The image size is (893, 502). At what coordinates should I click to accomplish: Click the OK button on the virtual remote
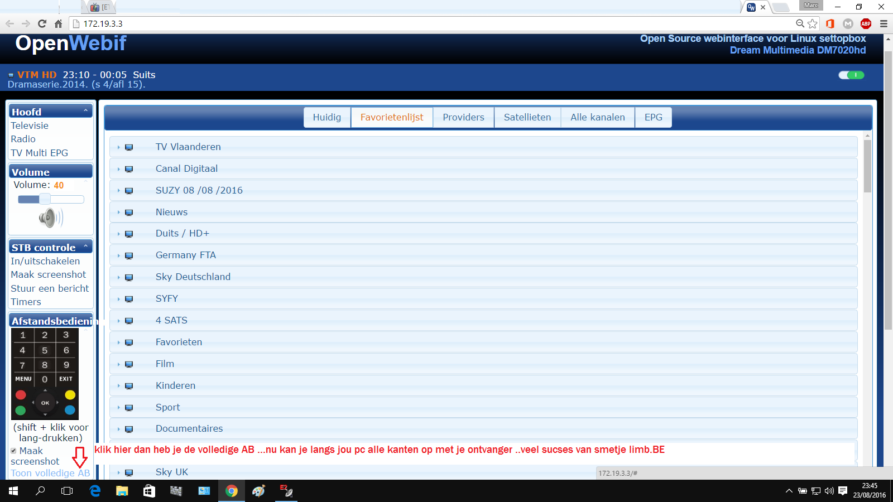(45, 403)
